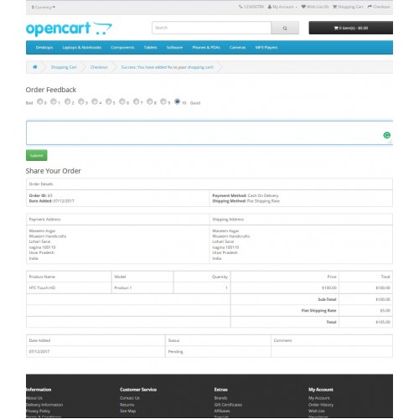Open Shopping Cart link in top bar
This screenshot has width=419, height=419.
[348, 7]
